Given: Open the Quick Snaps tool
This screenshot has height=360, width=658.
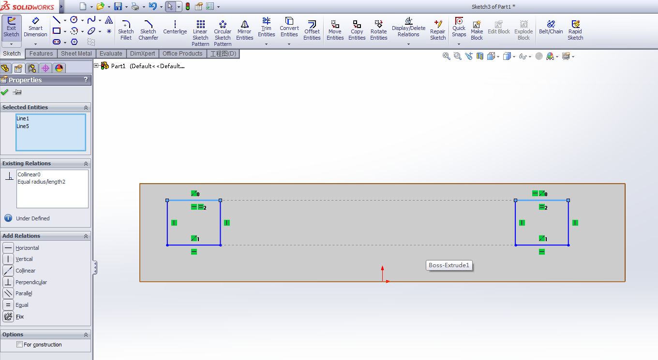Looking at the screenshot, I should click(459, 27).
